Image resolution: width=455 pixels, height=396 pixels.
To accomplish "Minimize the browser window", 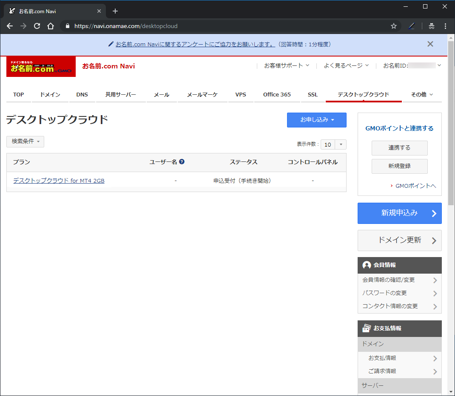I will (406, 6).
